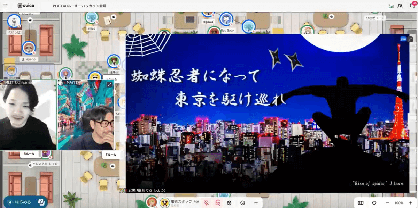Expand the shared screen to fullscreen
The image size is (418, 208).
(x=410, y=39)
